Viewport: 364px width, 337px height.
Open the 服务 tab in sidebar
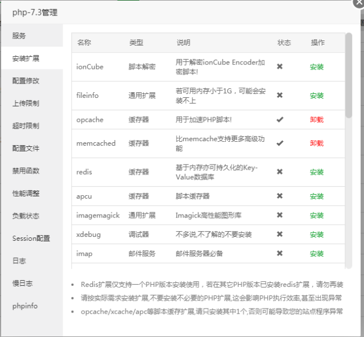[x=32, y=35]
